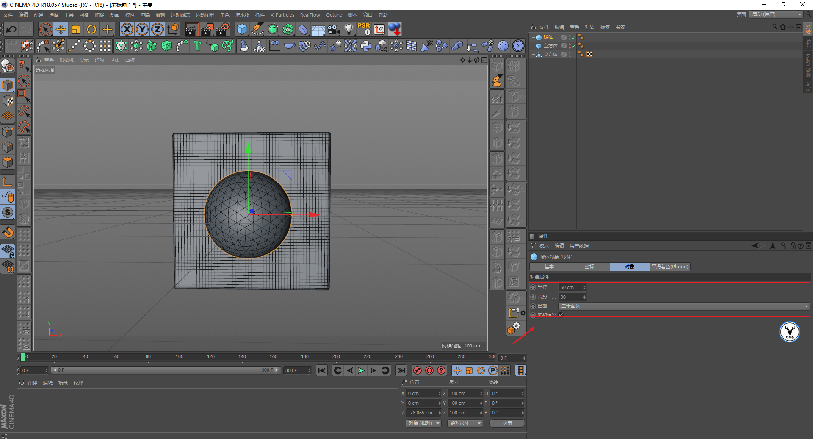
Task: Add a Camera object
Action: tap(334, 29)
